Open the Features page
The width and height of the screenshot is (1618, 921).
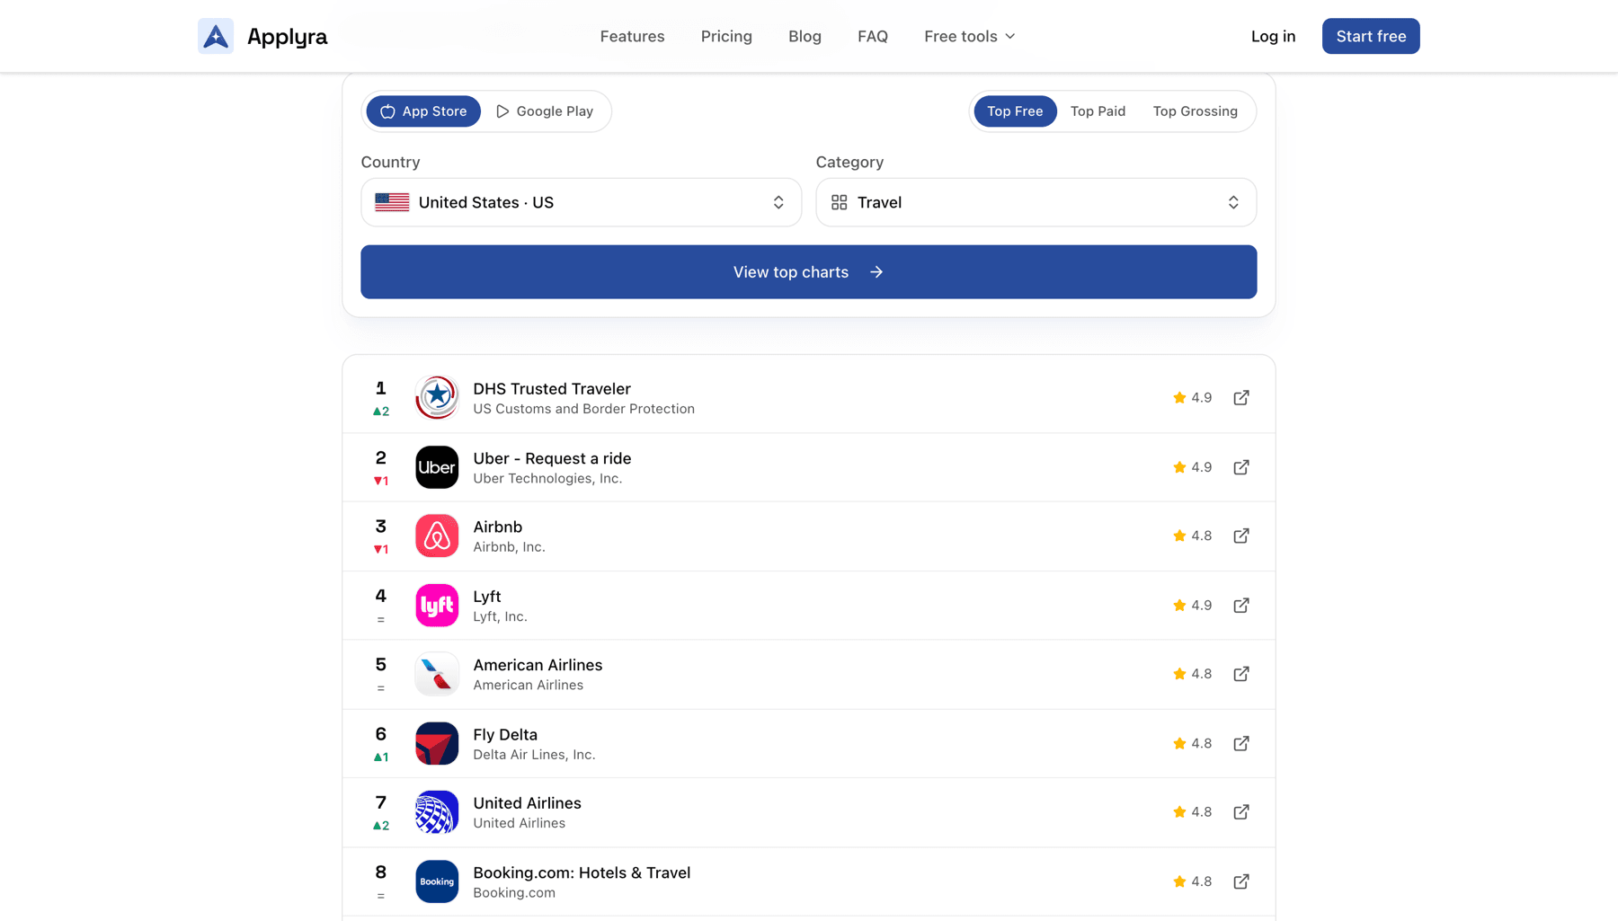pos(632,36)
